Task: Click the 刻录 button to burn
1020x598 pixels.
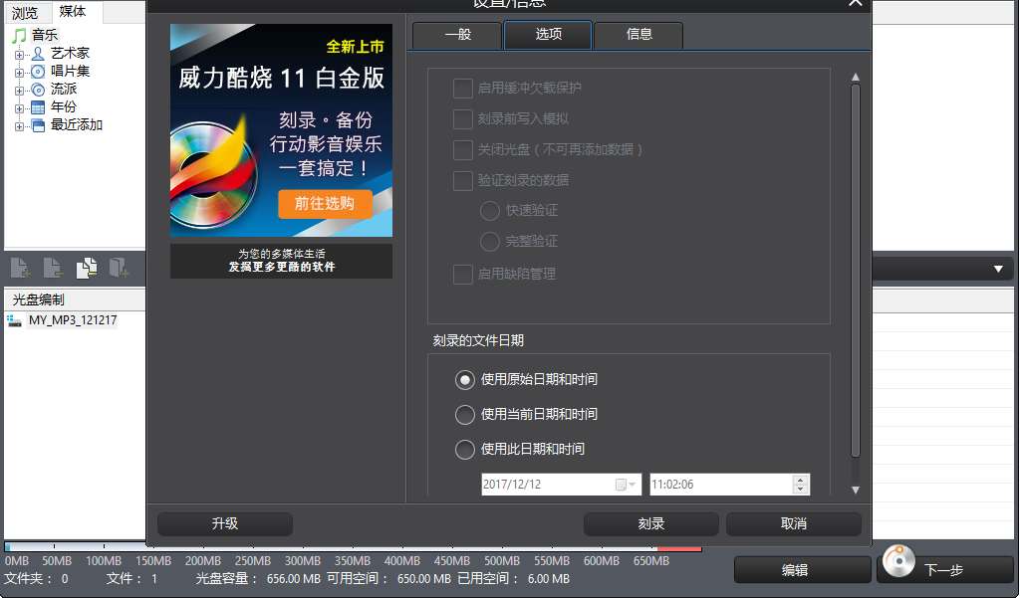Action: pos(651,524)
